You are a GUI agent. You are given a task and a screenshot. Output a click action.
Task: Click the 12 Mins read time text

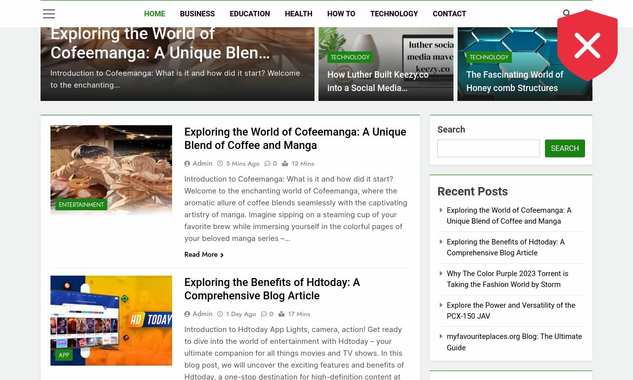pyautogui.click(x=303, y=164)
